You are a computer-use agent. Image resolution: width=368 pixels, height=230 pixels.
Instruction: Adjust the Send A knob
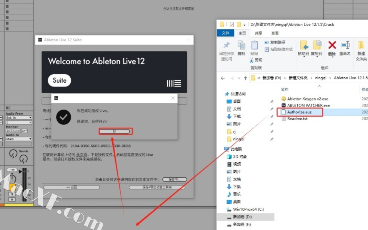pos(13,153)
